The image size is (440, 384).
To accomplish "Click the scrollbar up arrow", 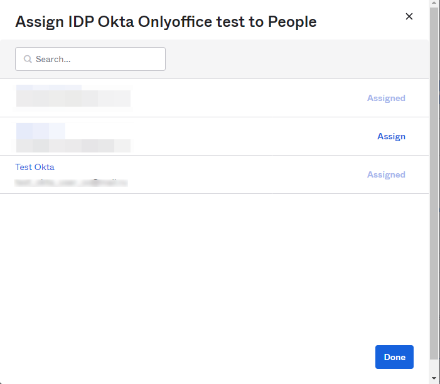I will (434, 3).
